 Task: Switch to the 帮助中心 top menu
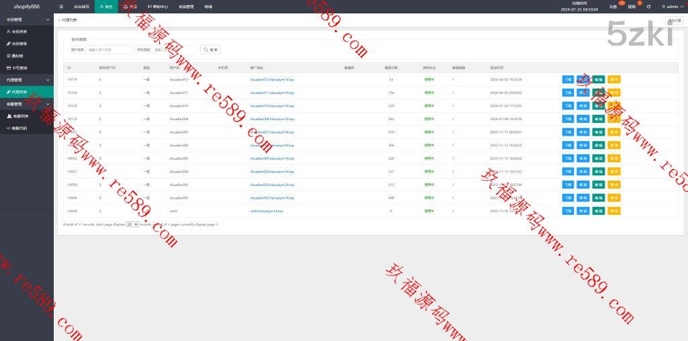(x=159, y=7)
